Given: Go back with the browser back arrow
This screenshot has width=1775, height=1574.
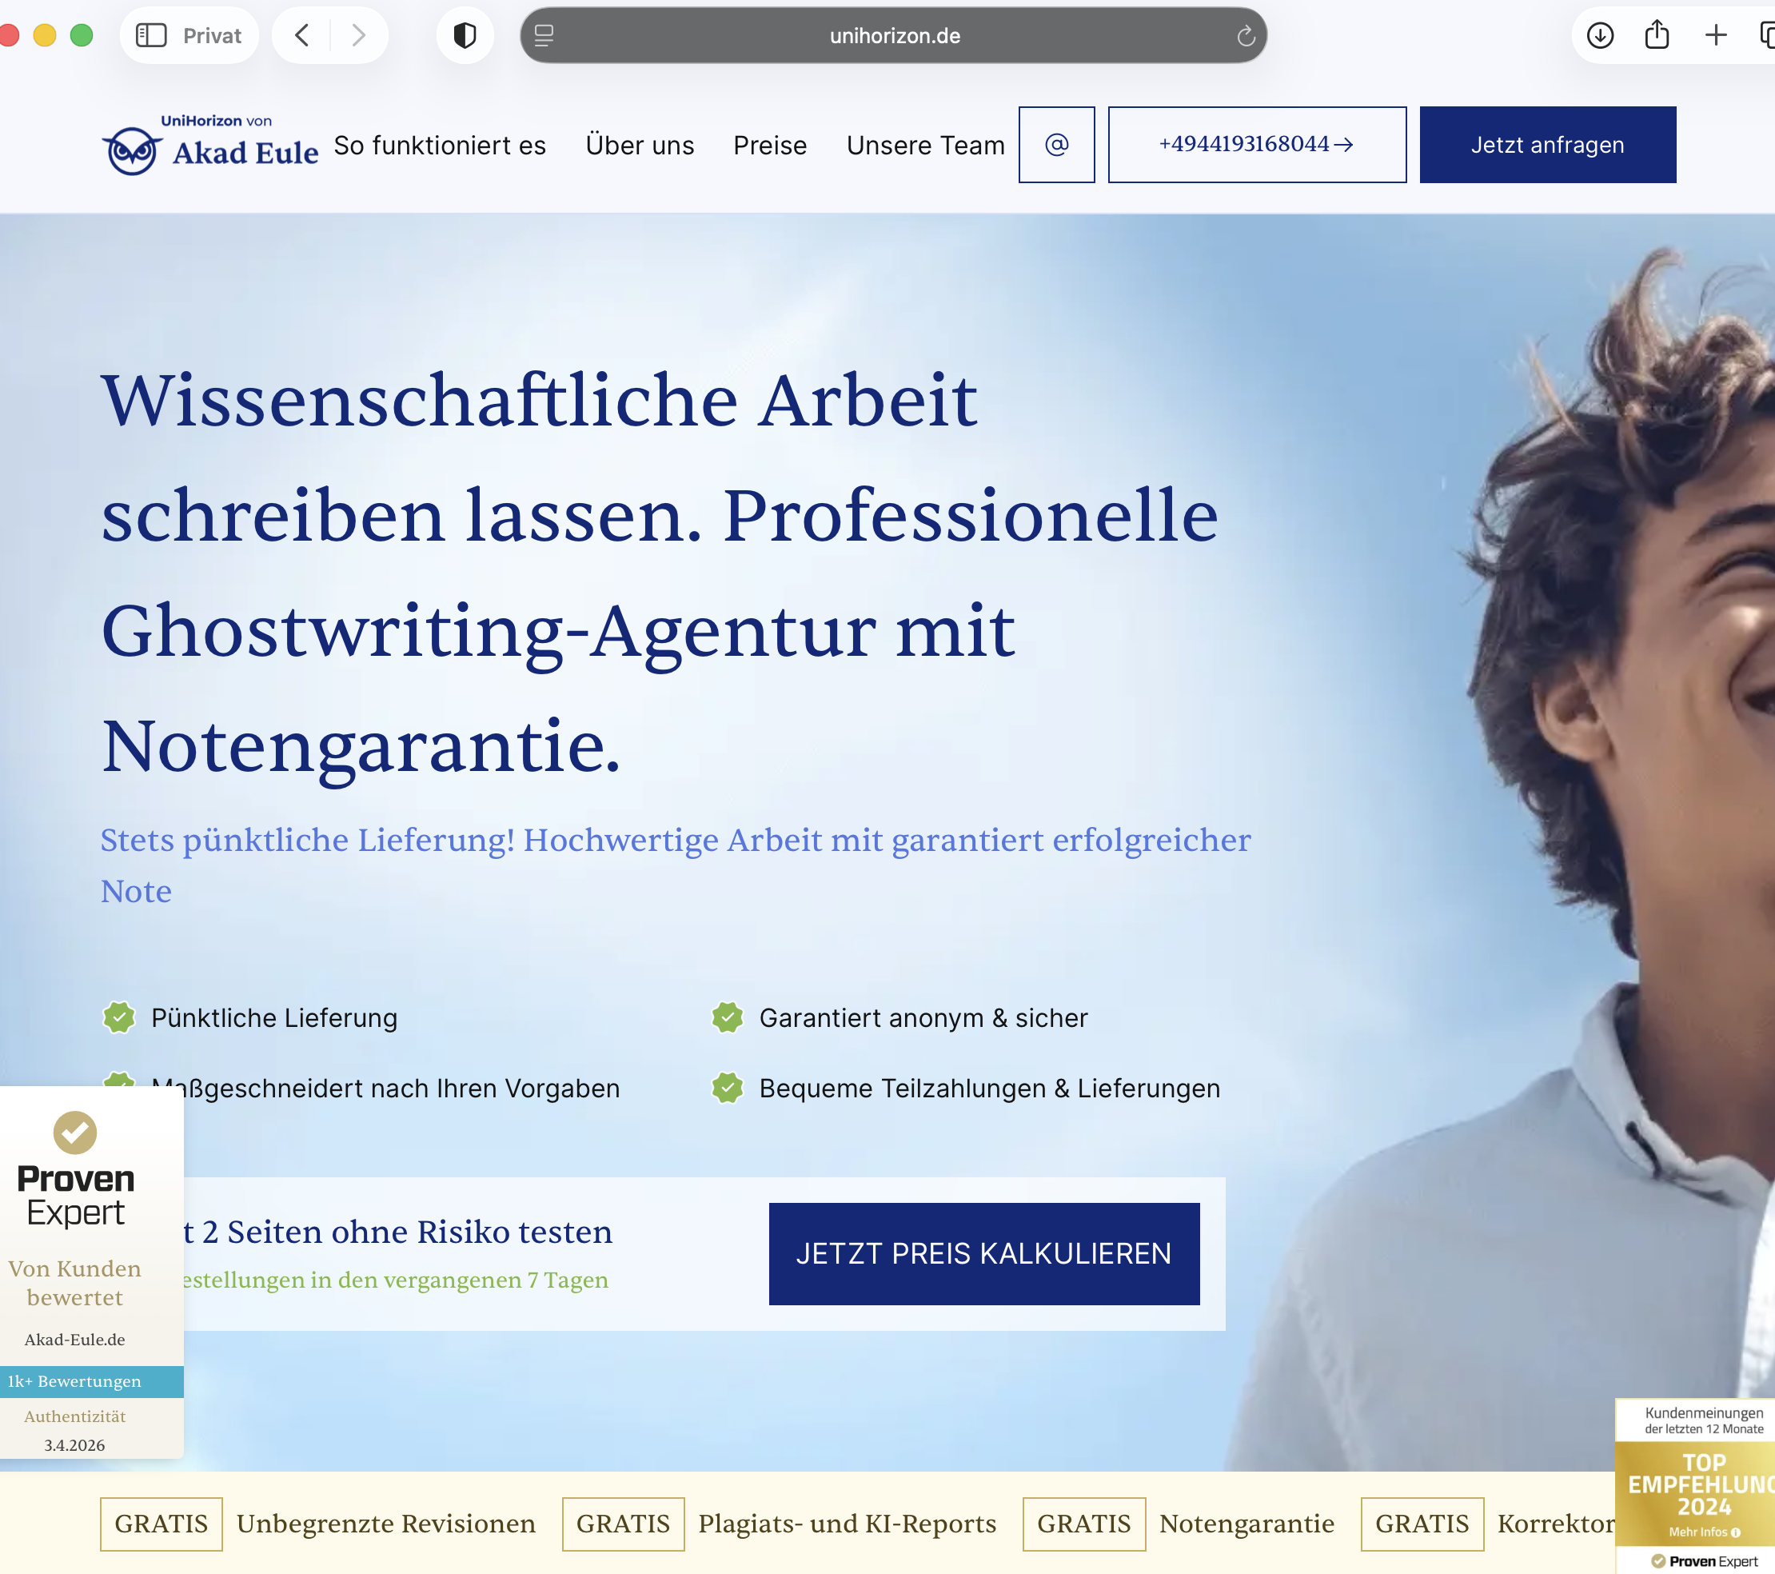Looking at the screenshot, I should pyautogui.click(x=302, y=36).
